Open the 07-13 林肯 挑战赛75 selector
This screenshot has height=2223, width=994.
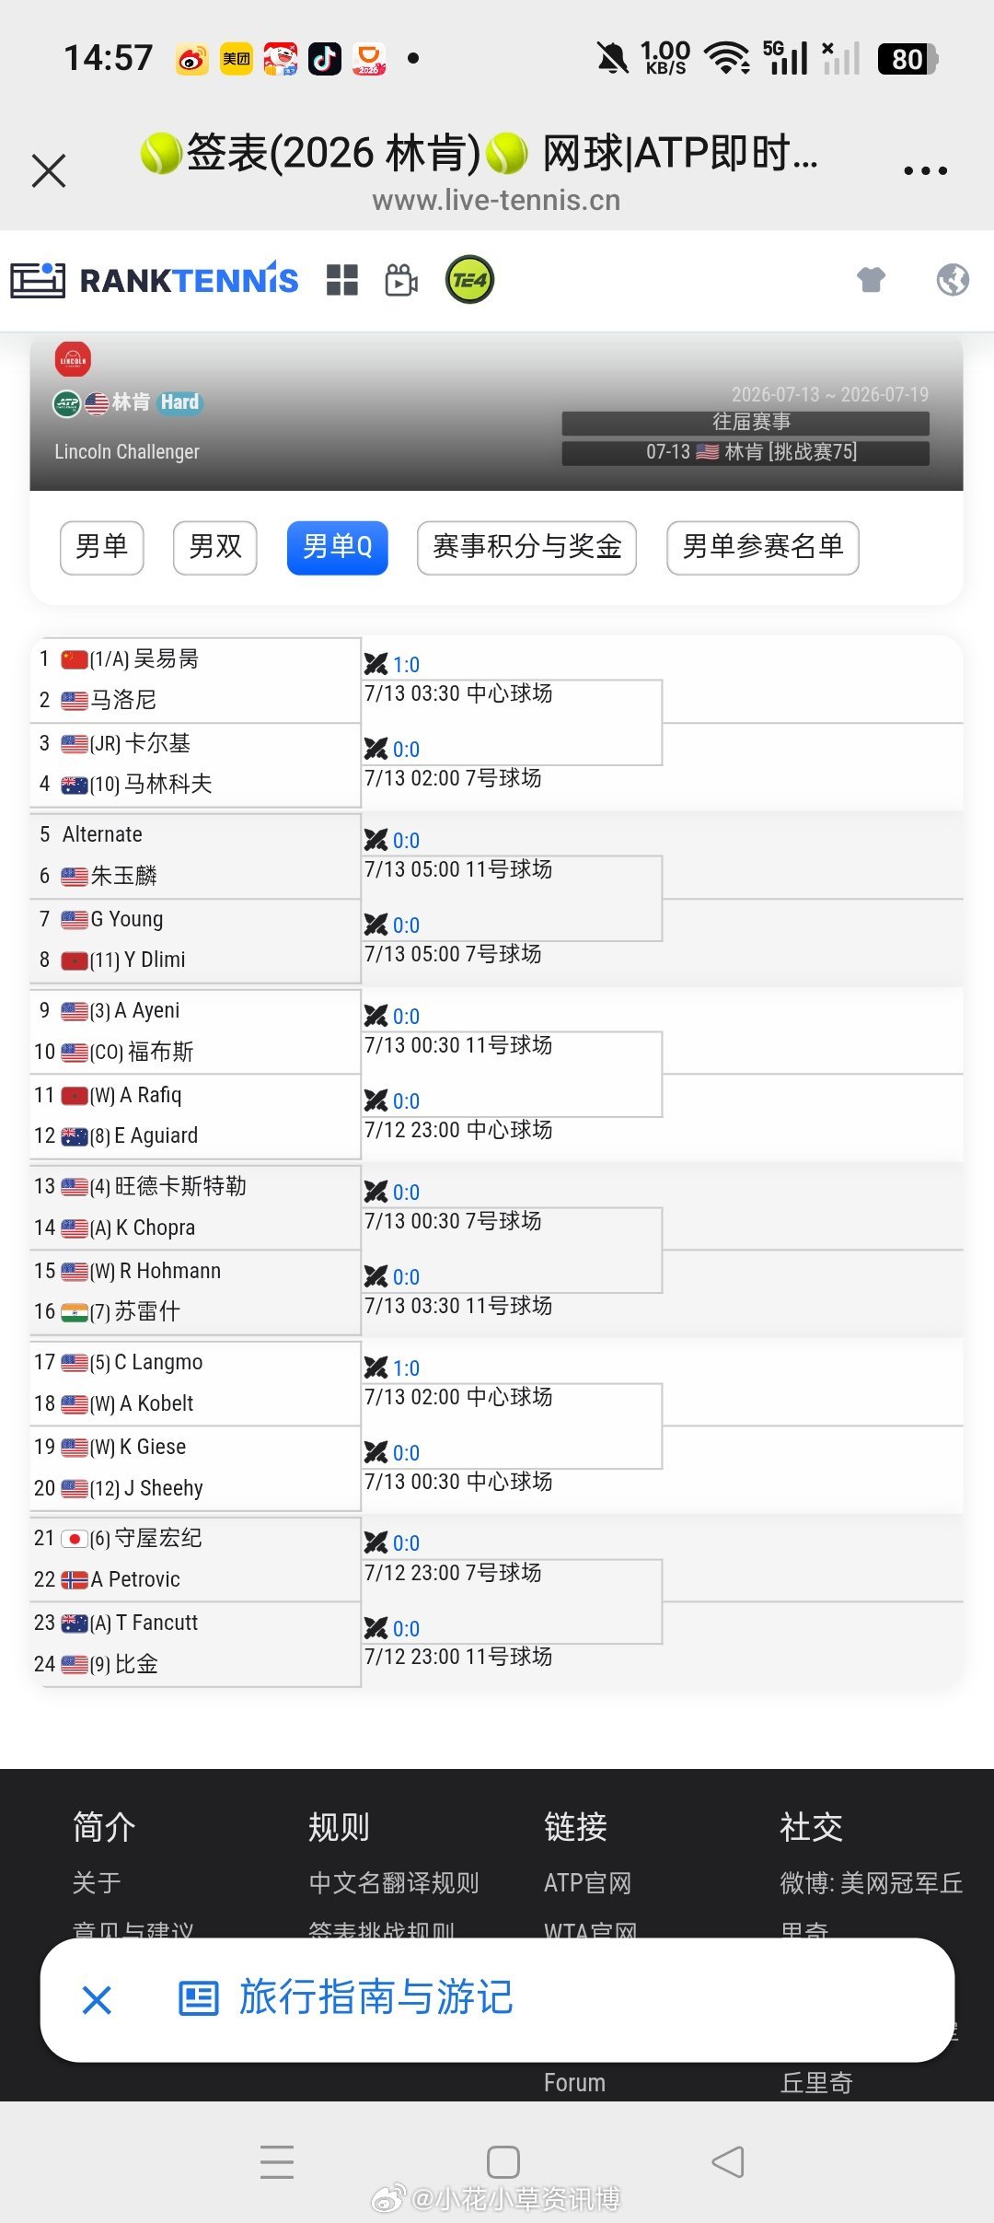click(x=745, y=452)
